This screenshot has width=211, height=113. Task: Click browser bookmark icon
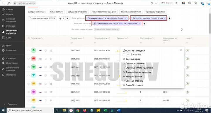176,3
